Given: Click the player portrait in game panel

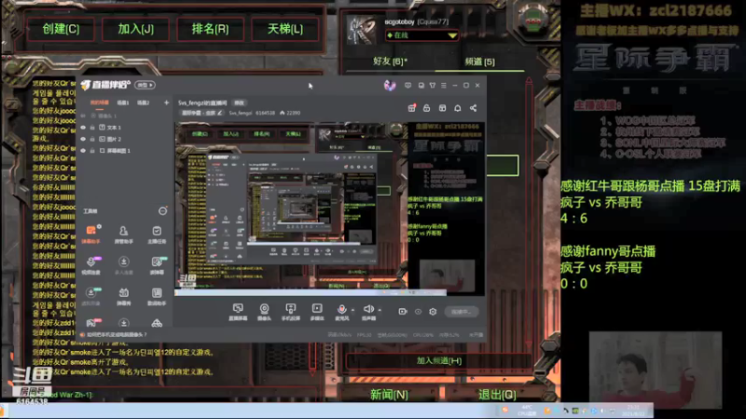Looking at the screenshot, I should (362, 30).
